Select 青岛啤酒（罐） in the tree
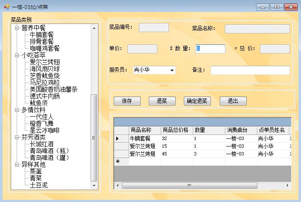This screenshot has width=301, height=202. tap(50, 158)
